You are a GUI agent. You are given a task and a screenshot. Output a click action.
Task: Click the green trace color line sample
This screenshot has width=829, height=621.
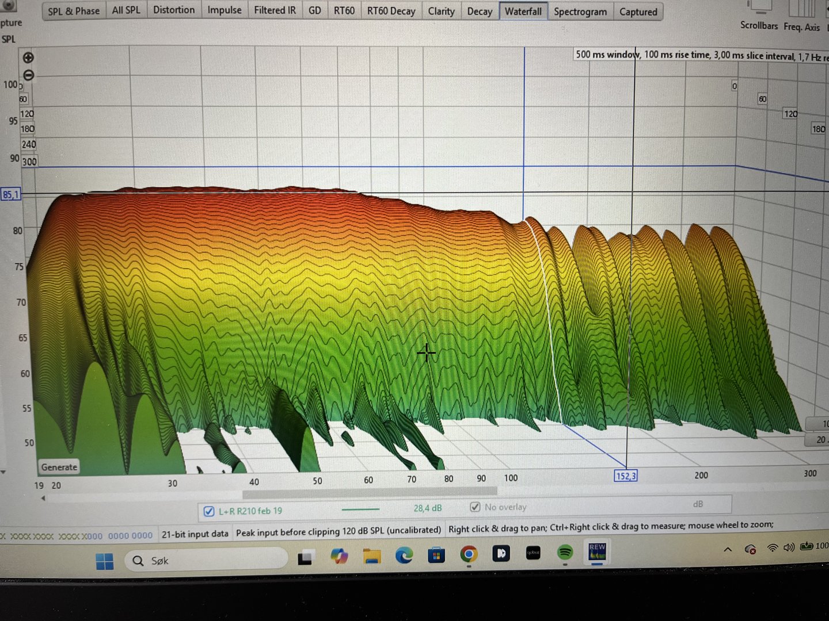point(360,509)
